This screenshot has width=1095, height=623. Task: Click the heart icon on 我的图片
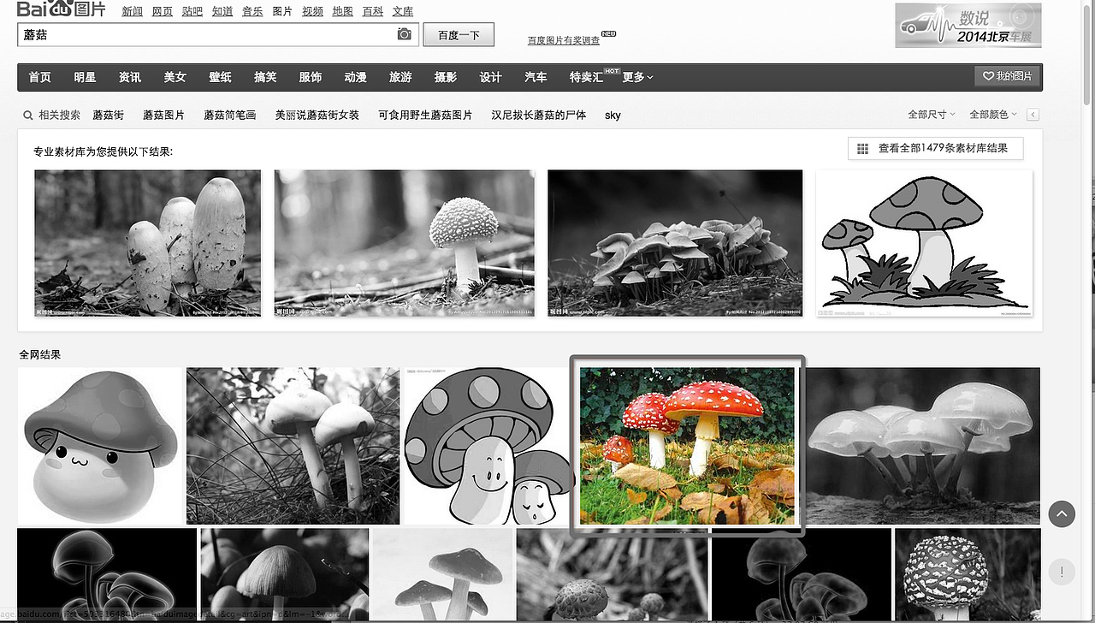click(989, 76)
